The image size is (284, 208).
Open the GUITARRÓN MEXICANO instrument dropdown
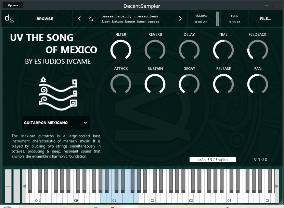[56, 123]
